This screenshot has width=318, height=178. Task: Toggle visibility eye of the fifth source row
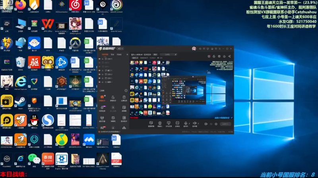100,74
